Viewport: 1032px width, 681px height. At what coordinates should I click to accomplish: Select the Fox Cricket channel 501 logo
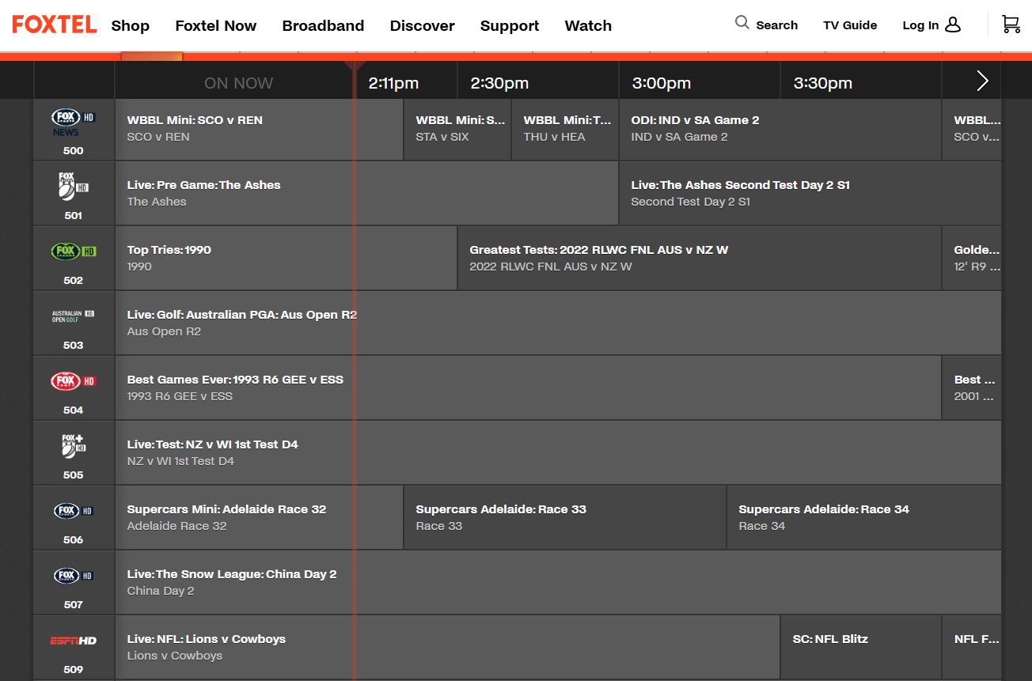(x=74, y=187)
